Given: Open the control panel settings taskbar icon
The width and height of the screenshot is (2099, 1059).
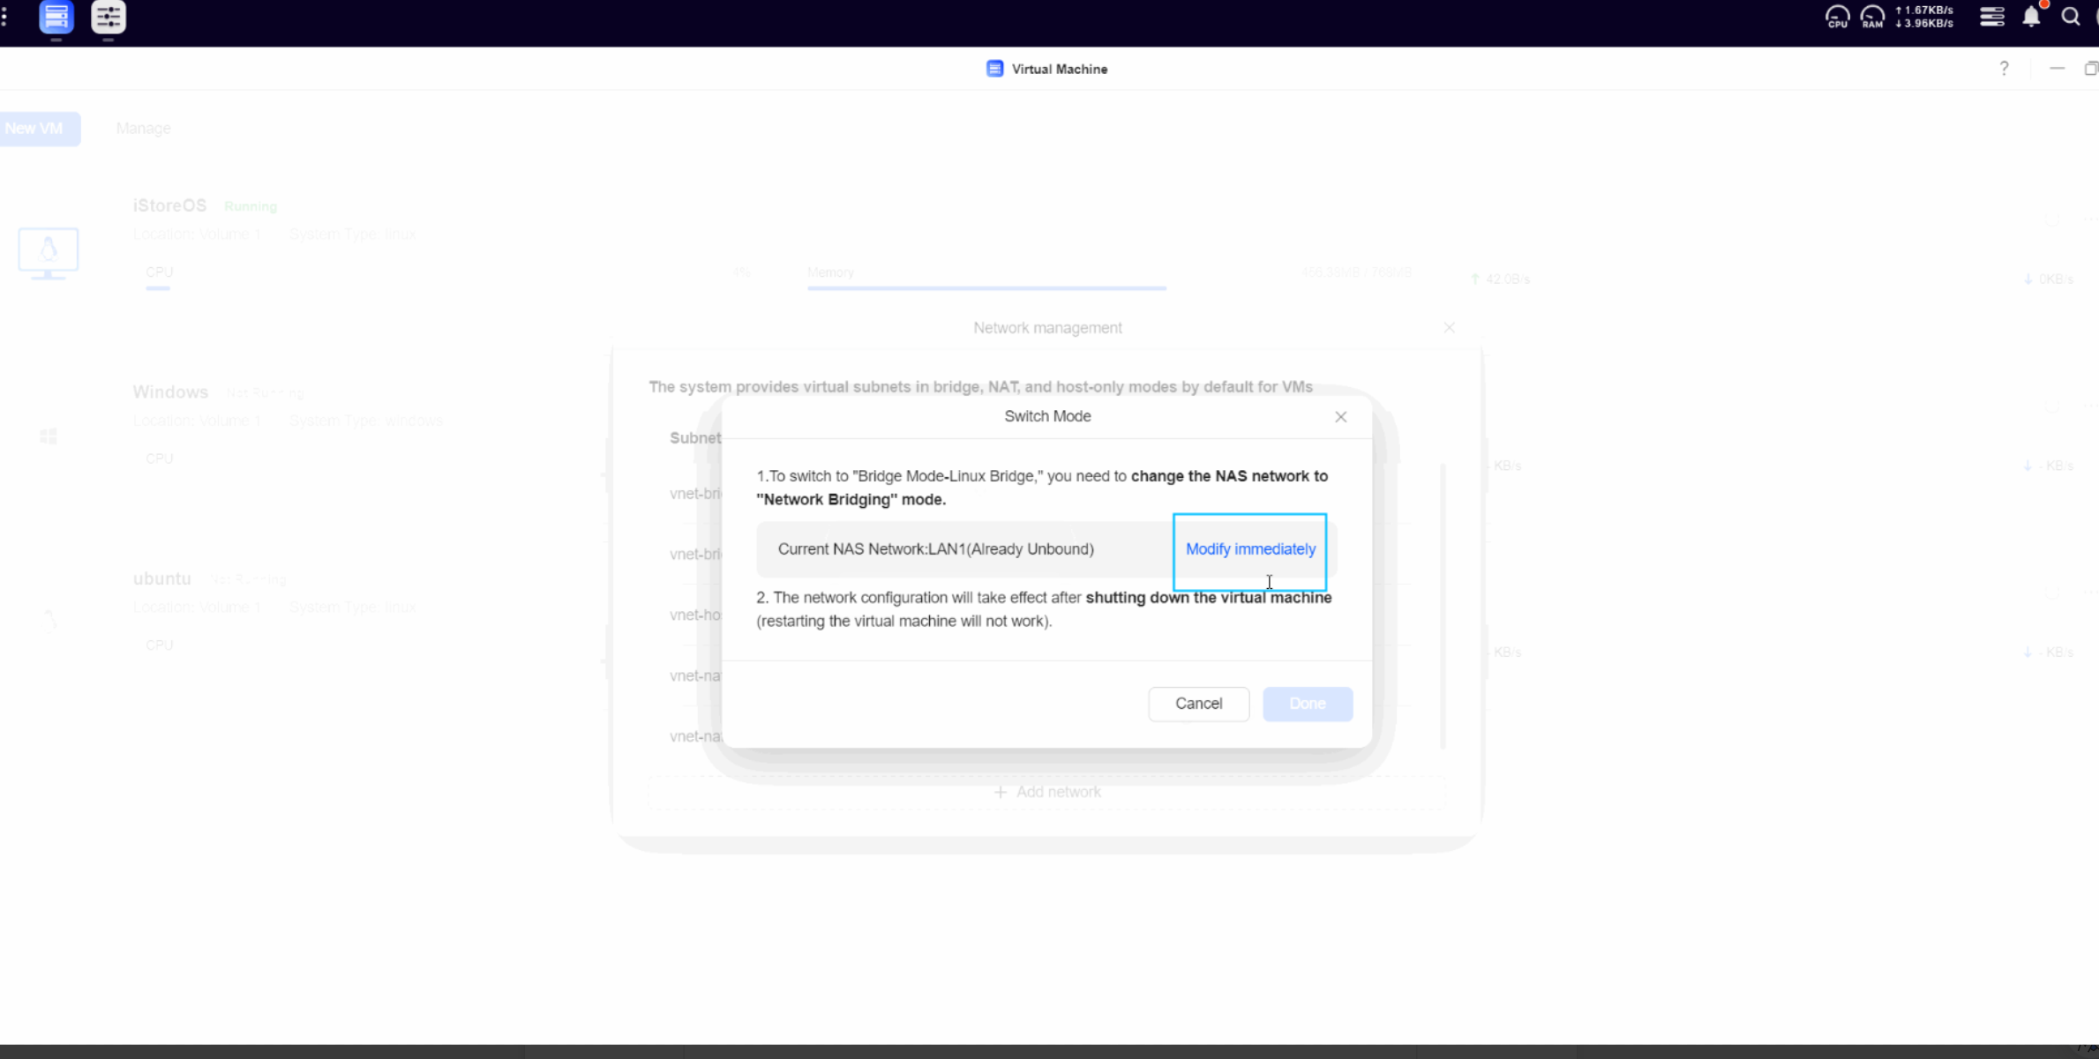Looking at the screenshot, I should (109, 18).
